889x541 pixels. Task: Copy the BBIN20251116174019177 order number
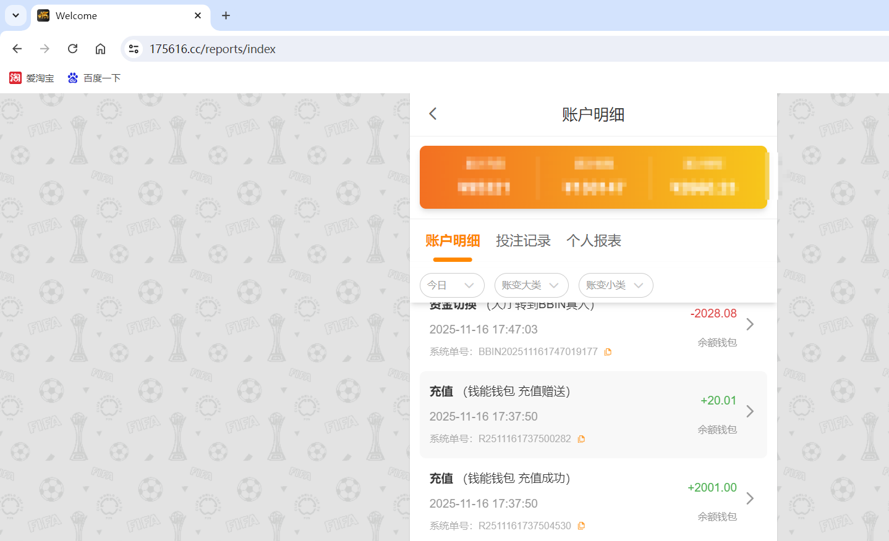click(x=608, y=351)
